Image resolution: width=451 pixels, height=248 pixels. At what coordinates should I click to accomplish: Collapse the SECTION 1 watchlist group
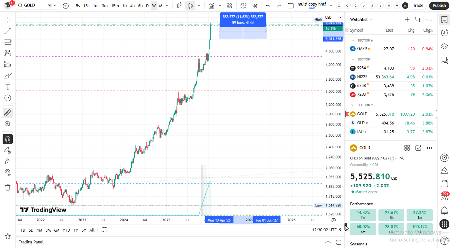(353, 59)
